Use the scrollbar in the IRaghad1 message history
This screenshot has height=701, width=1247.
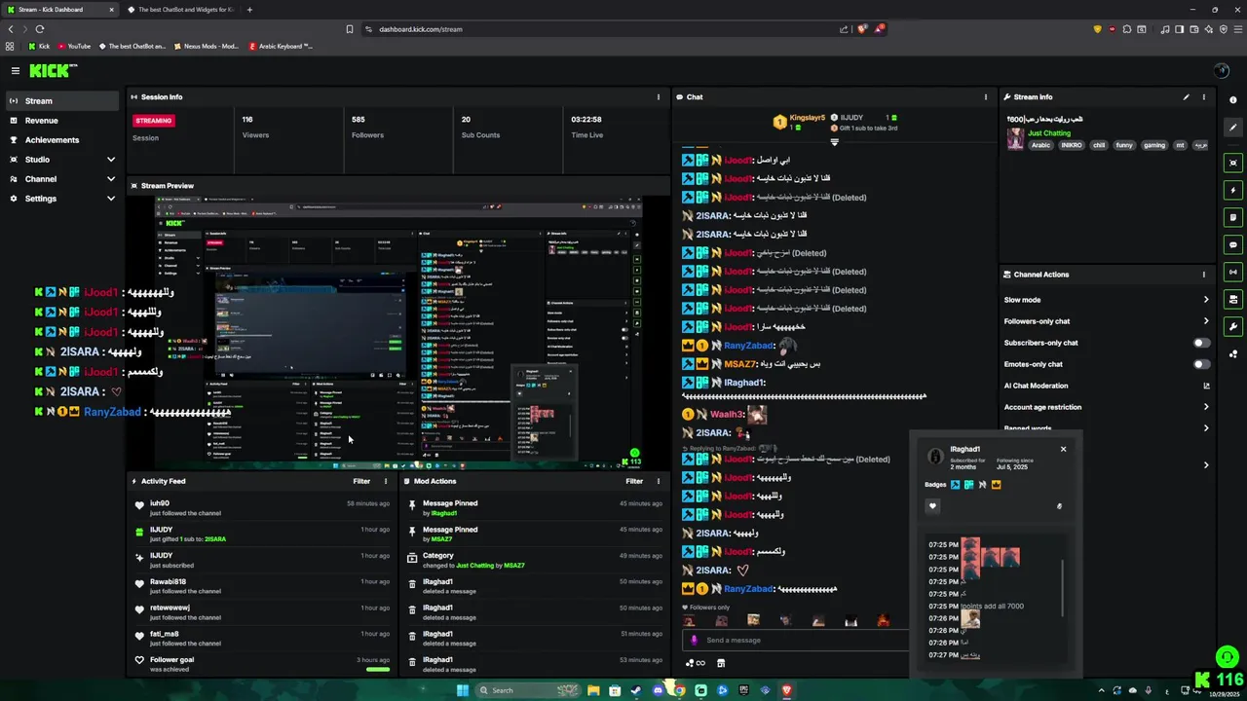click(x=1061, y=586)
